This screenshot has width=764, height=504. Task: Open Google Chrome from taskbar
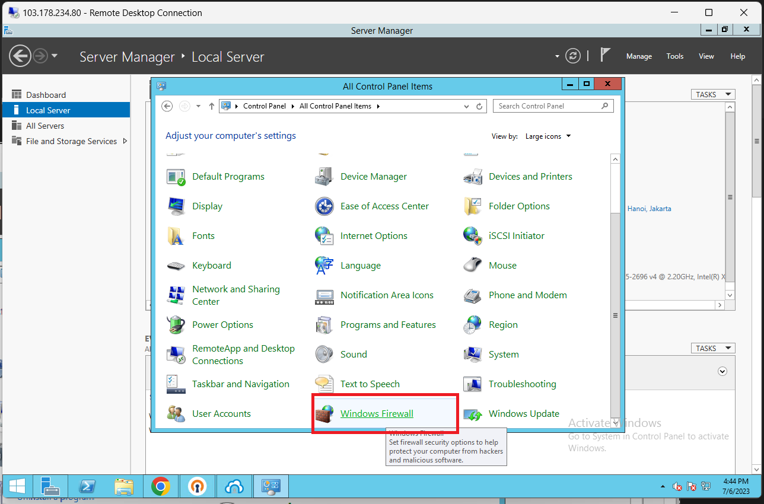160,487
